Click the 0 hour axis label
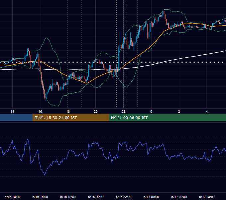 point(151,112)
